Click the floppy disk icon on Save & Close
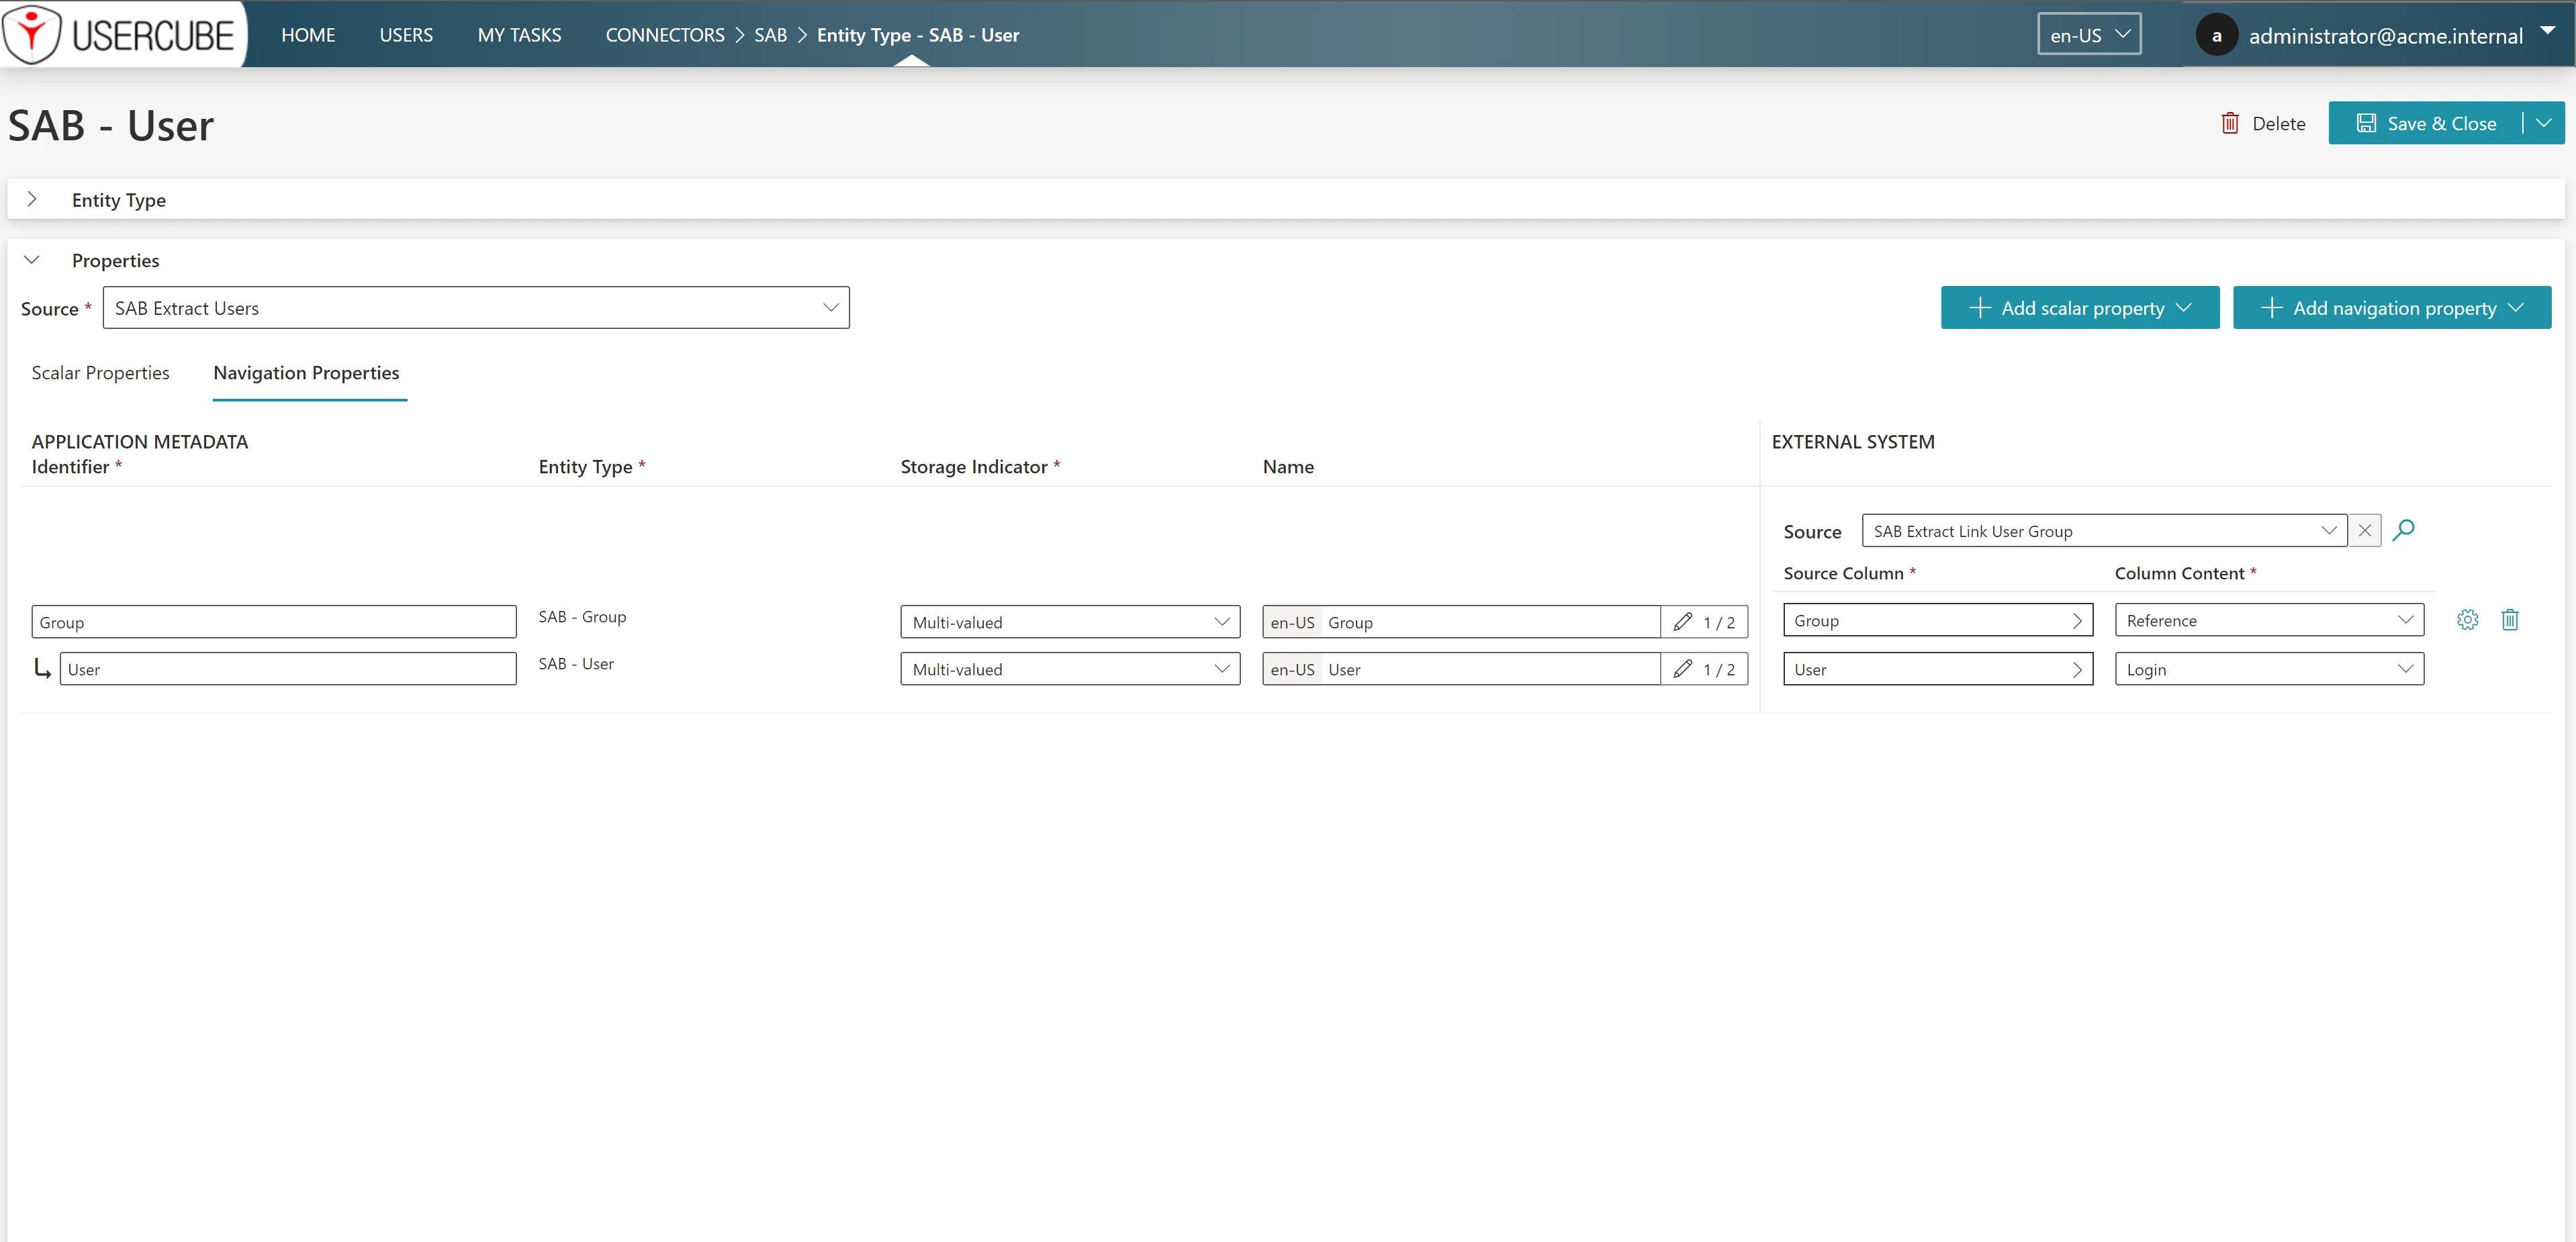2576x1242 pixels. (x=2366, y=123)
